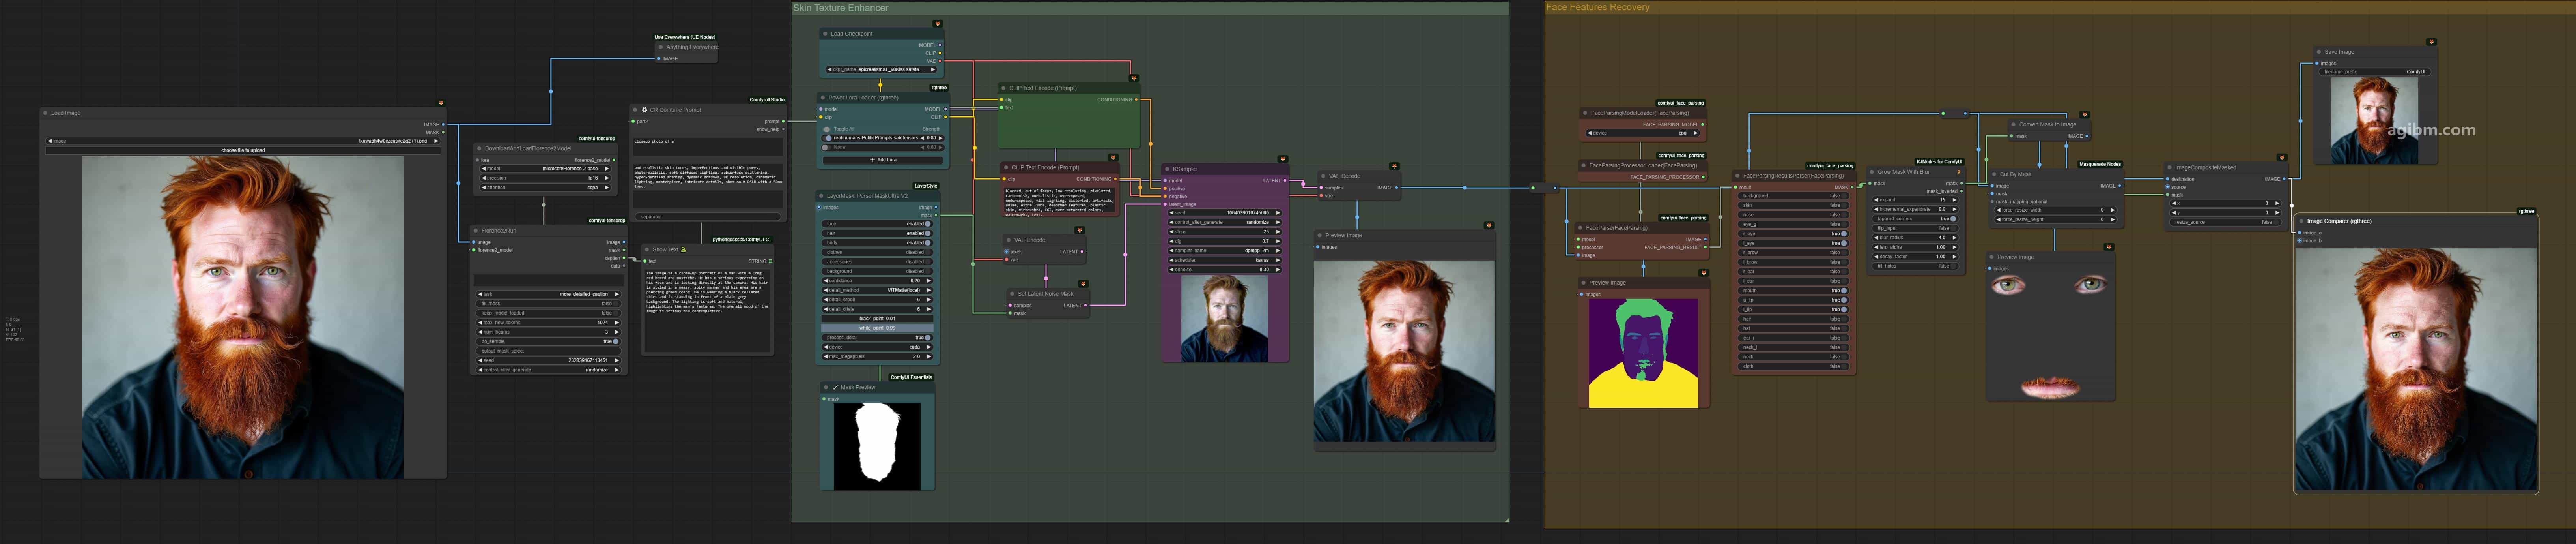Toggle the l_eye option in FaceParsingResultsParser
Image resolution: width=2576 pixels, height=544 pixels.
point(1794,243)
